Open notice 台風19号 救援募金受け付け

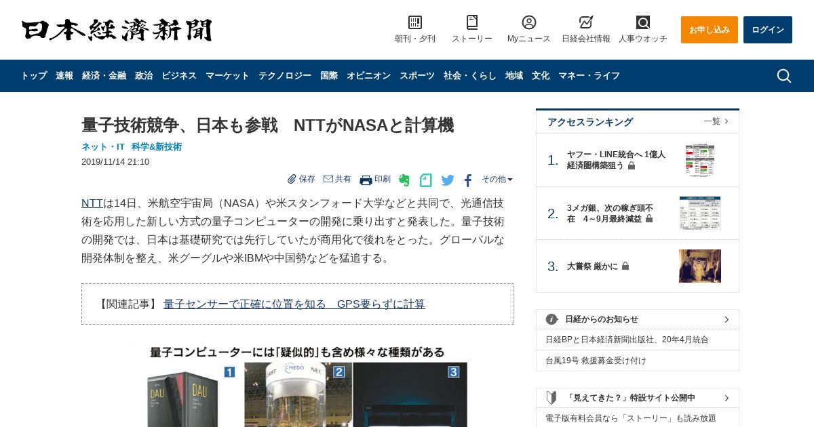596,361
